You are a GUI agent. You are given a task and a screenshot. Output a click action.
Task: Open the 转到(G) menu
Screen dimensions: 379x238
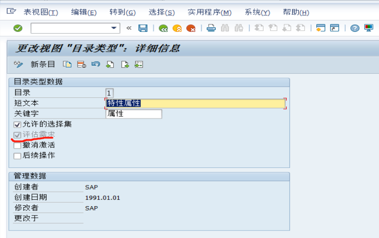[x=122, y=12]
